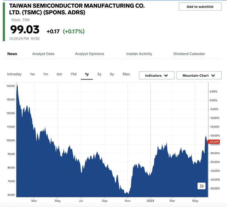The image size is (227, 207).
Task: Select the 6m chart range
Action: (x=59, y=74)
